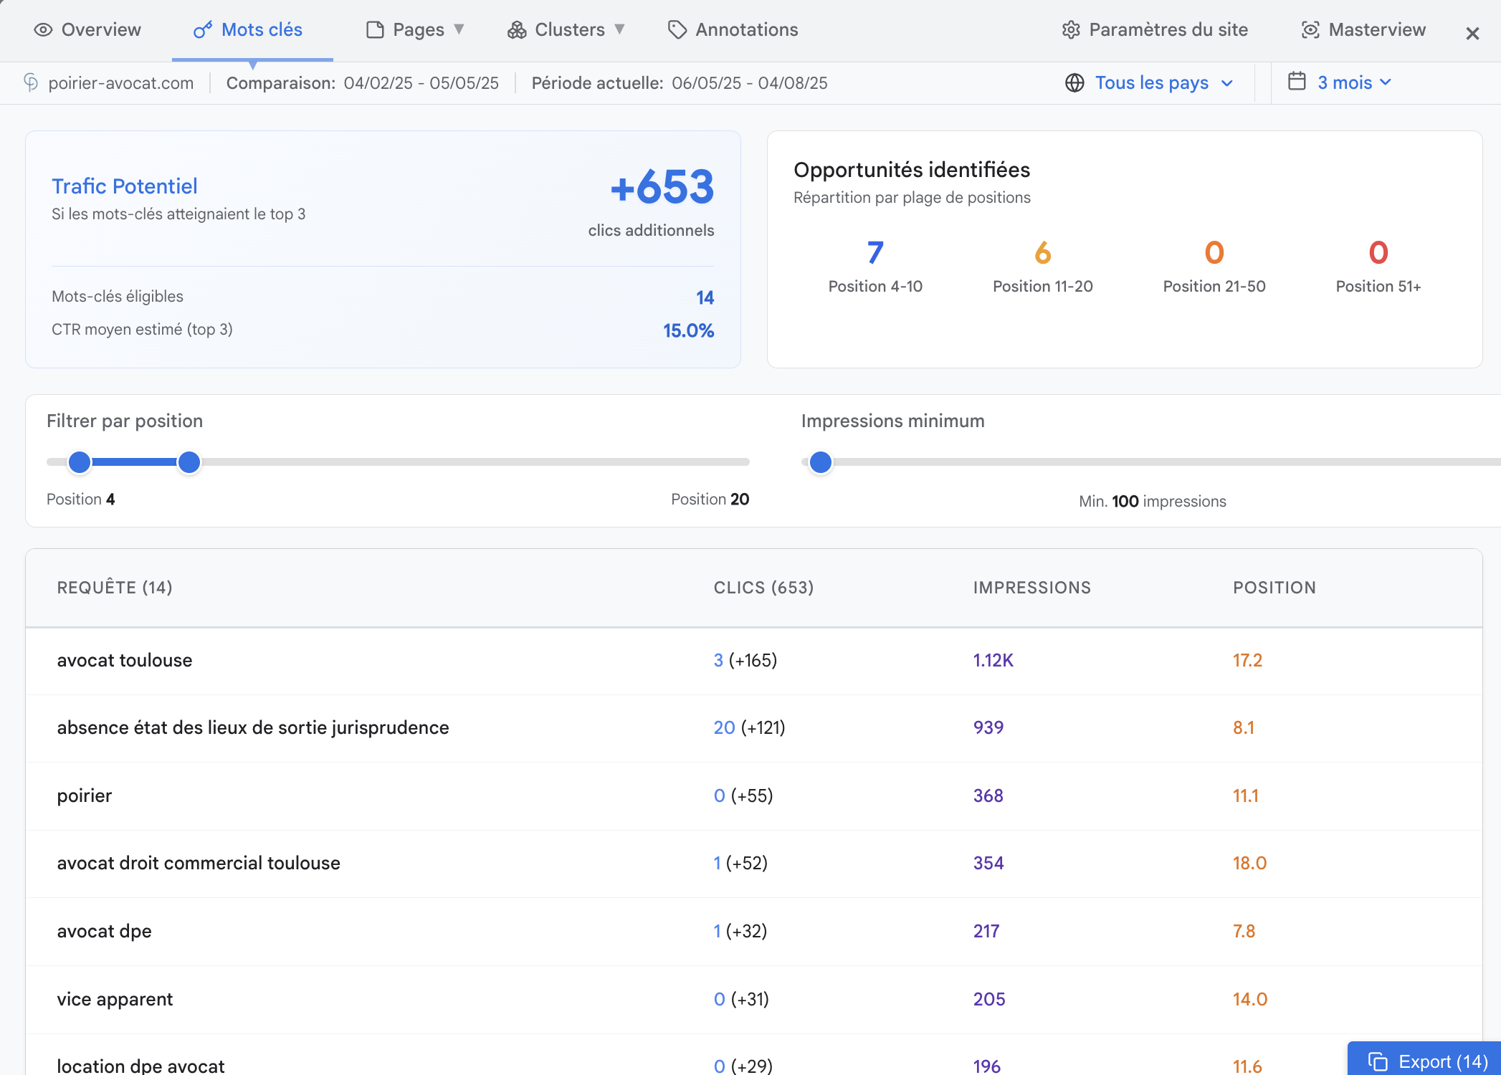Select the location dpe avocat row
1501x1075 pixels.
754,1055
